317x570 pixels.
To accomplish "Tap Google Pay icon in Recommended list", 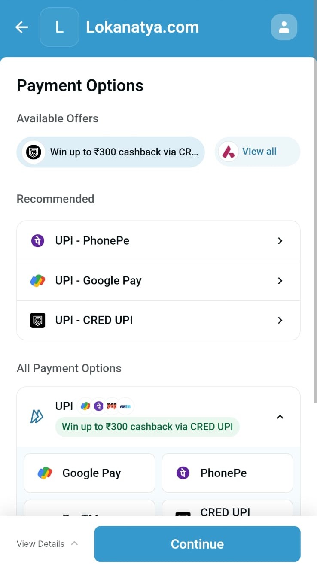I will point(38,281).
